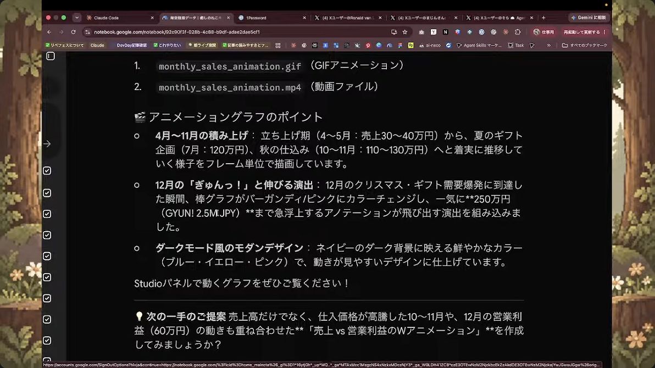Show more bookmarks with double chevron
This screenshot has width=655, height=368.
click(x=548, y=45)
